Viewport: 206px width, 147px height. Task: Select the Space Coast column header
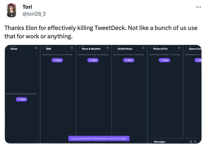(x=194, y=48)
